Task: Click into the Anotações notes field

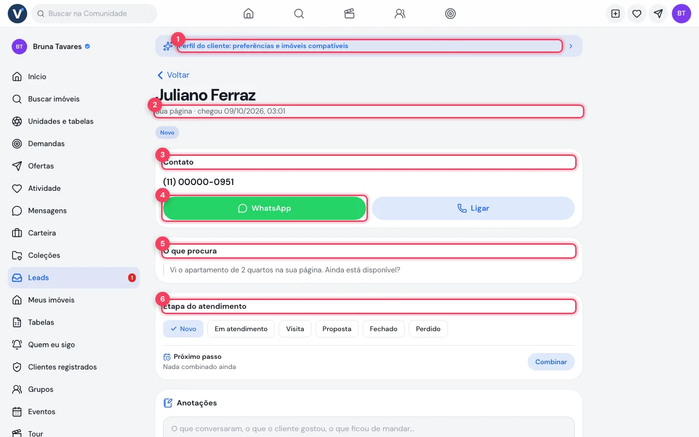Action: [369, 427]
